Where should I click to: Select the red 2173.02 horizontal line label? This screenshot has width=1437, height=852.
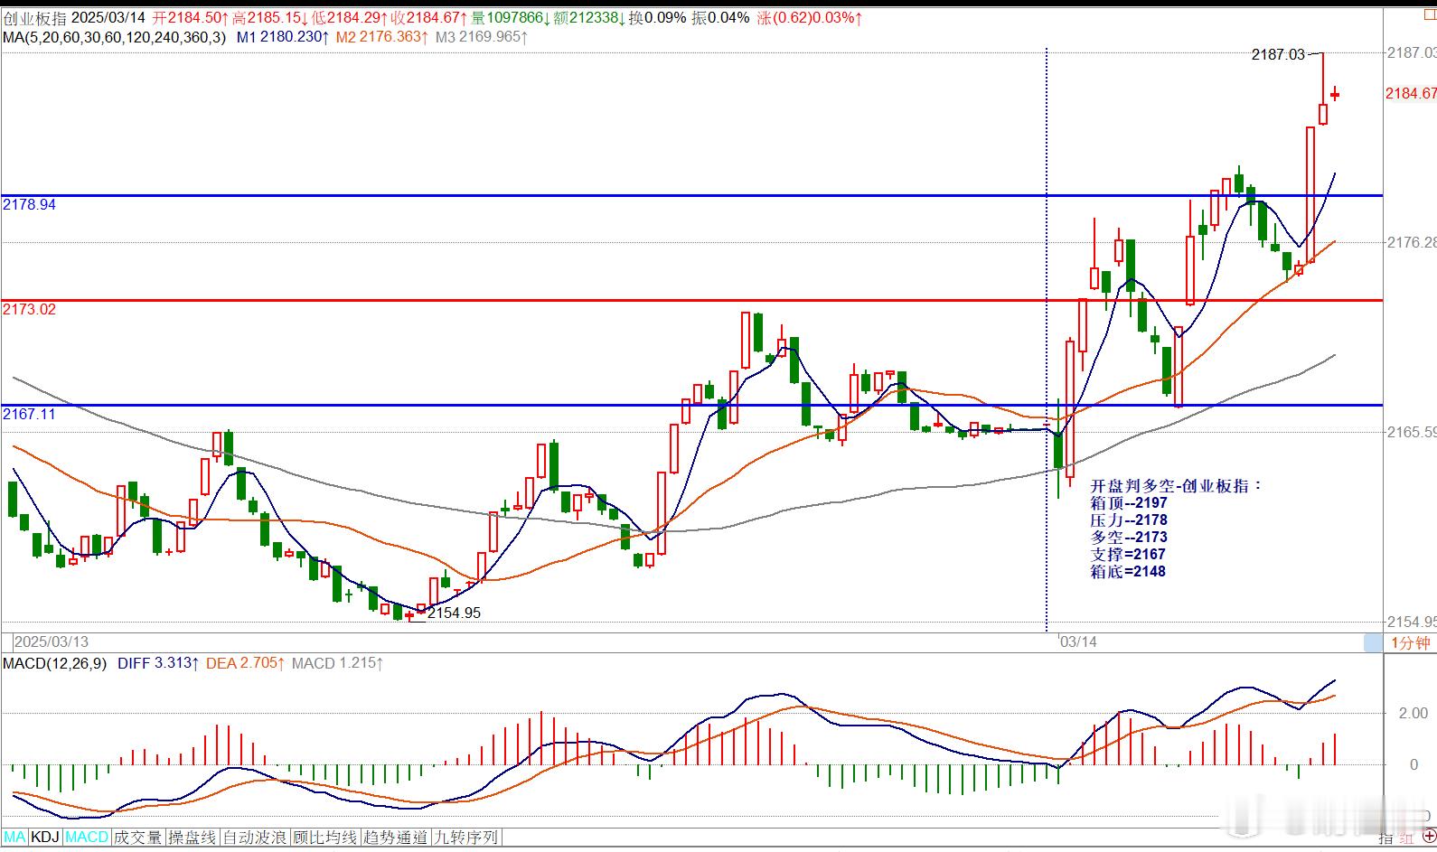coord(29,309)
